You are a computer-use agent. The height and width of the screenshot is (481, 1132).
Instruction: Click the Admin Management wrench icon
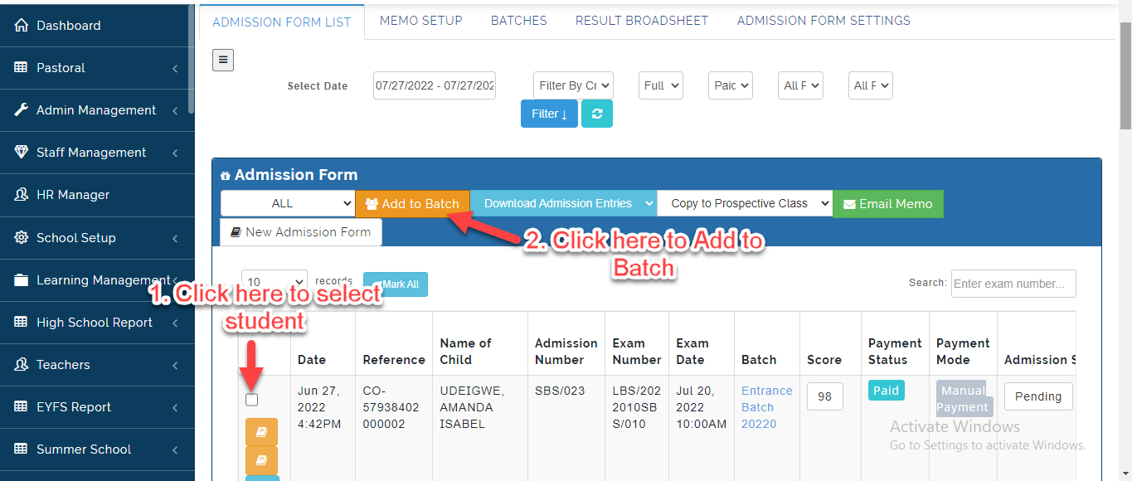22,110
